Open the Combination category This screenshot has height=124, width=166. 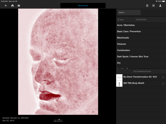[x=141, y=50]
